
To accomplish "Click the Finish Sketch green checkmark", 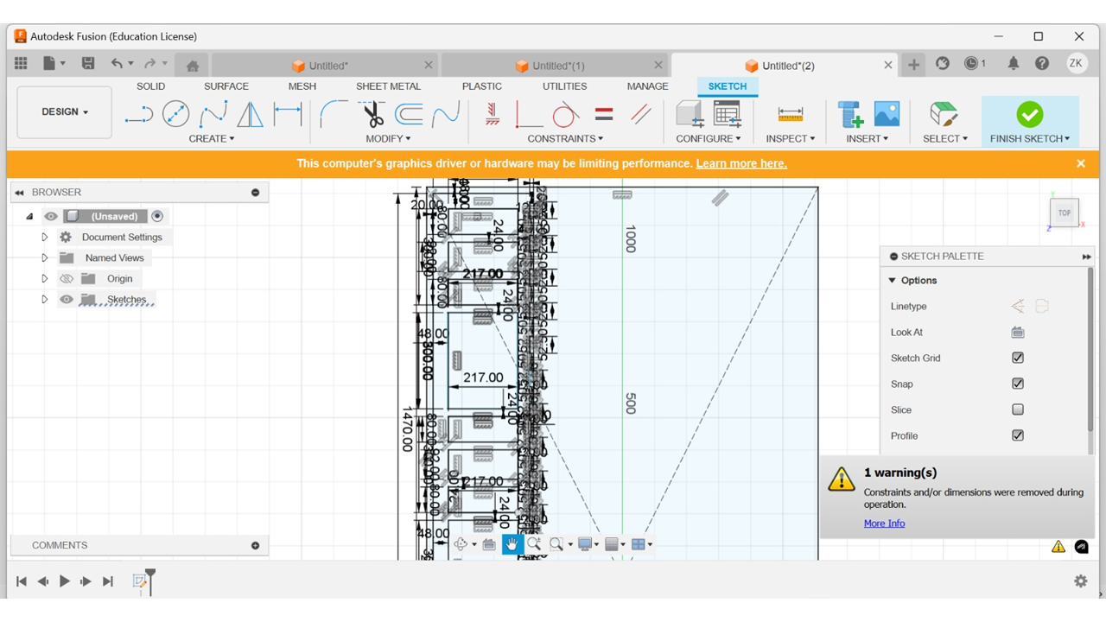I will 1029,114.
